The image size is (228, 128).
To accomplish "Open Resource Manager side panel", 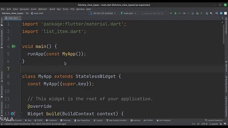I will [x=2, y=39].
